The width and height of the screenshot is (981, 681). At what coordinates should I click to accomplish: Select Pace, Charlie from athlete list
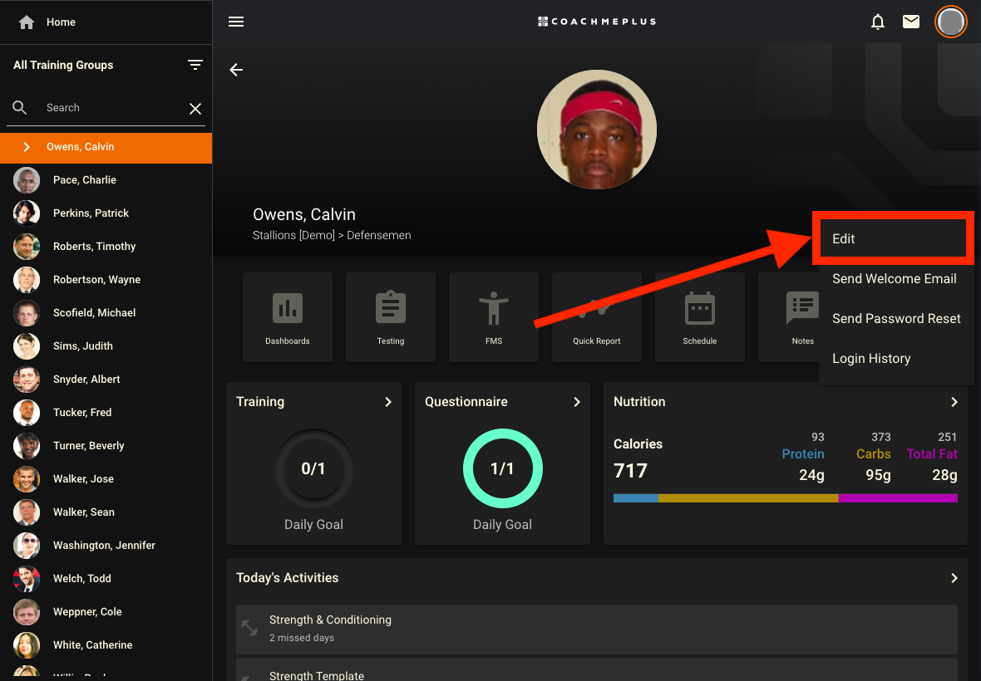click(x=84, y=180)
